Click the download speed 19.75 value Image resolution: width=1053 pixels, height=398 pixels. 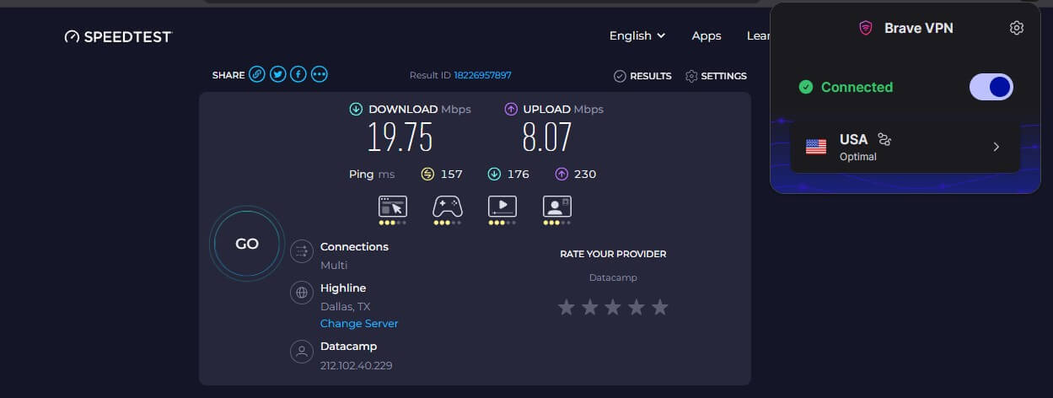(x=400, y=137)
